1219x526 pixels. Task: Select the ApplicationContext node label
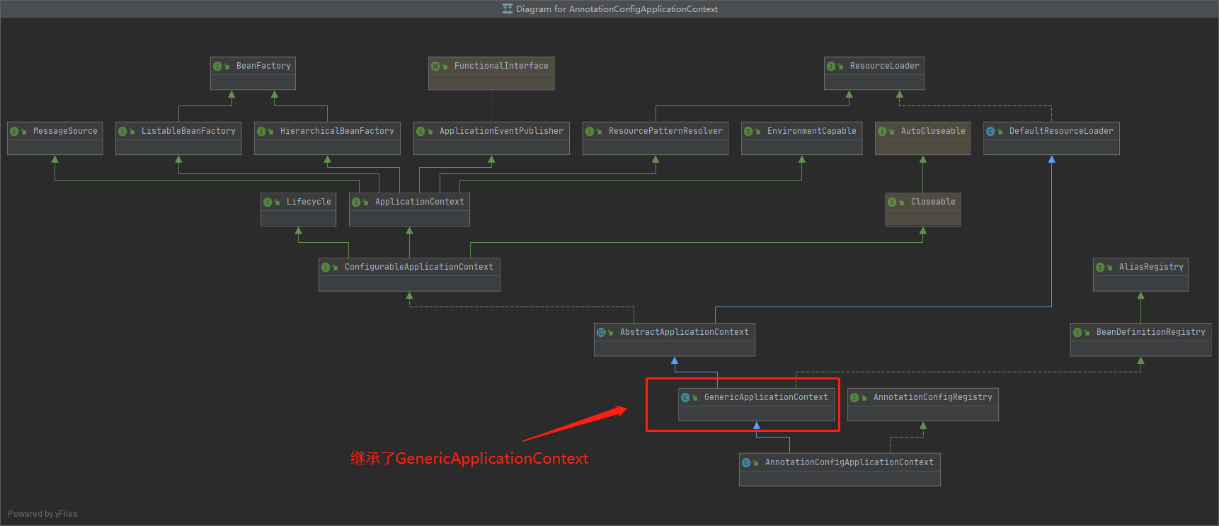pos(420,202)
